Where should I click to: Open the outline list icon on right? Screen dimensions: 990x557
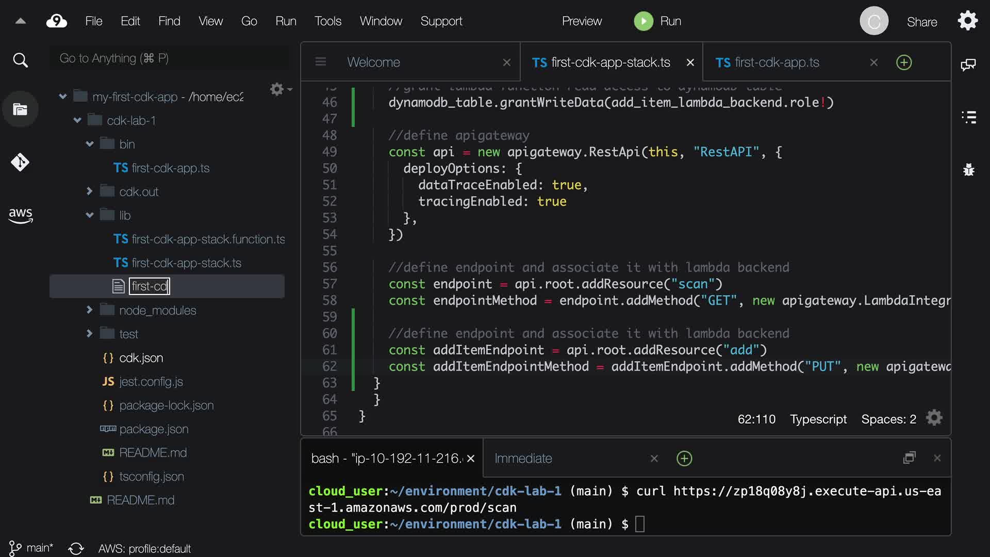point(969,117)
